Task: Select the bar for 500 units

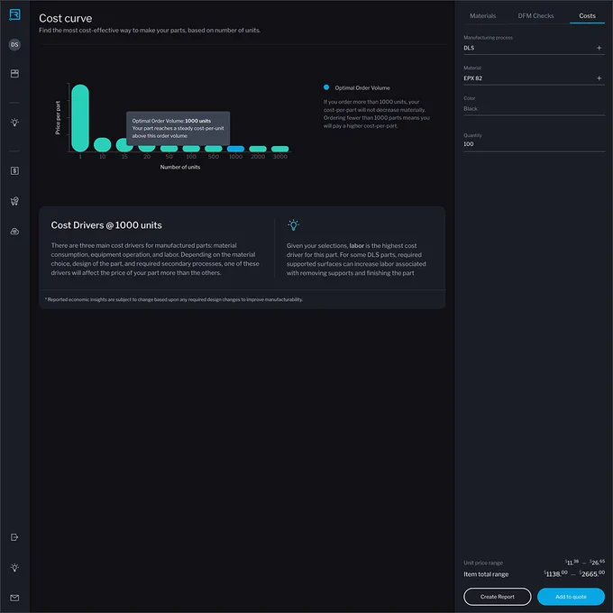Action: point(214,149)
